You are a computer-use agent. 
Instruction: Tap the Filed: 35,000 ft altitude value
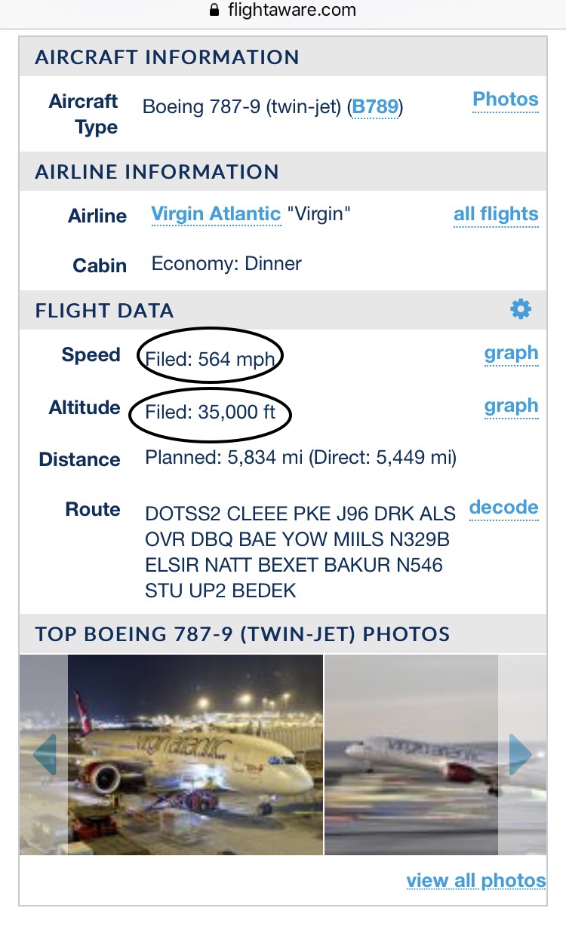click(x=211, y=413)
